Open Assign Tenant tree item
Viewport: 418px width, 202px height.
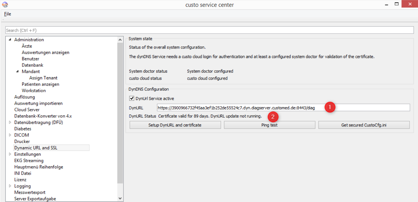pyautogui.click(x=43, y=78)
